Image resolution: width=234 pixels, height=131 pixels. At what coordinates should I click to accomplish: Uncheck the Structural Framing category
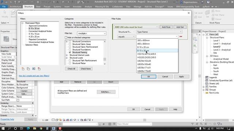pos(70,52)
